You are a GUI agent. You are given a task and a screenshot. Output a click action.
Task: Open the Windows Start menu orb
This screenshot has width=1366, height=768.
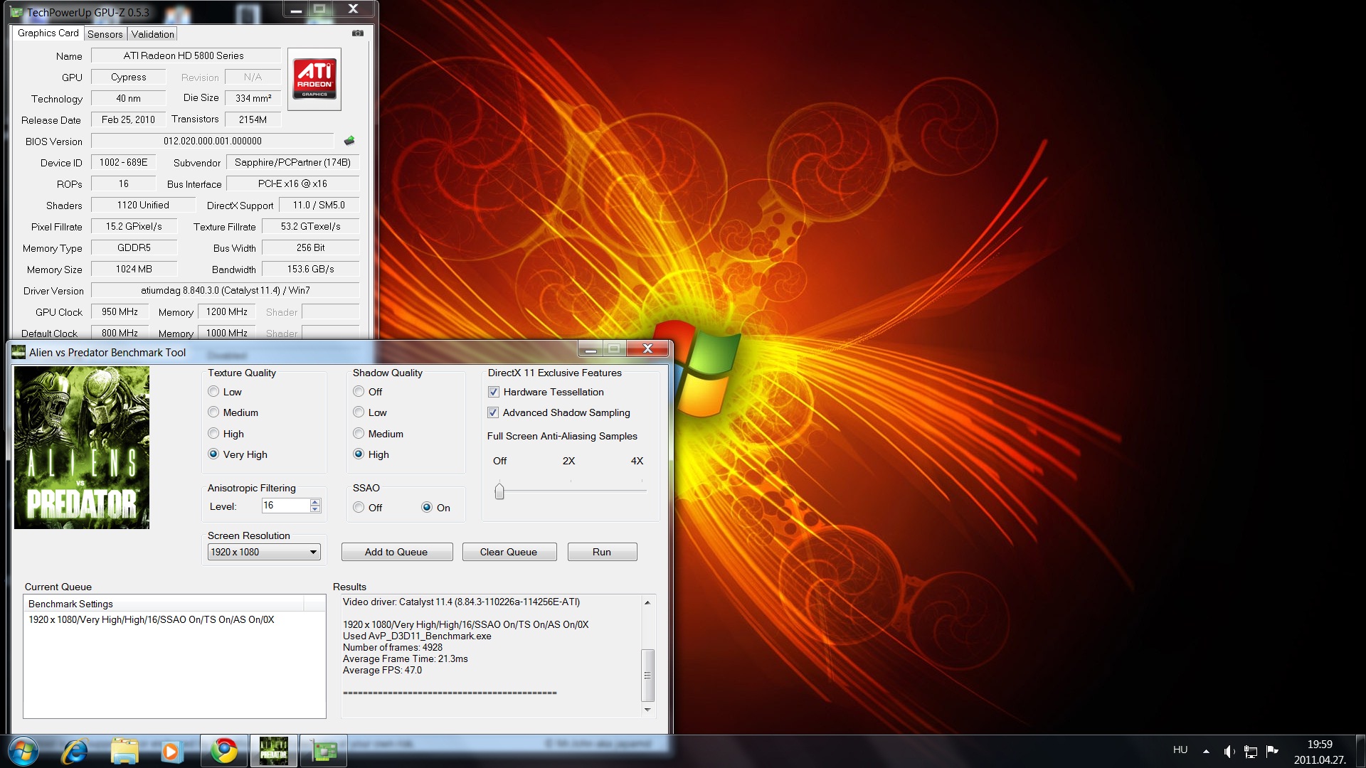[22, 751]
